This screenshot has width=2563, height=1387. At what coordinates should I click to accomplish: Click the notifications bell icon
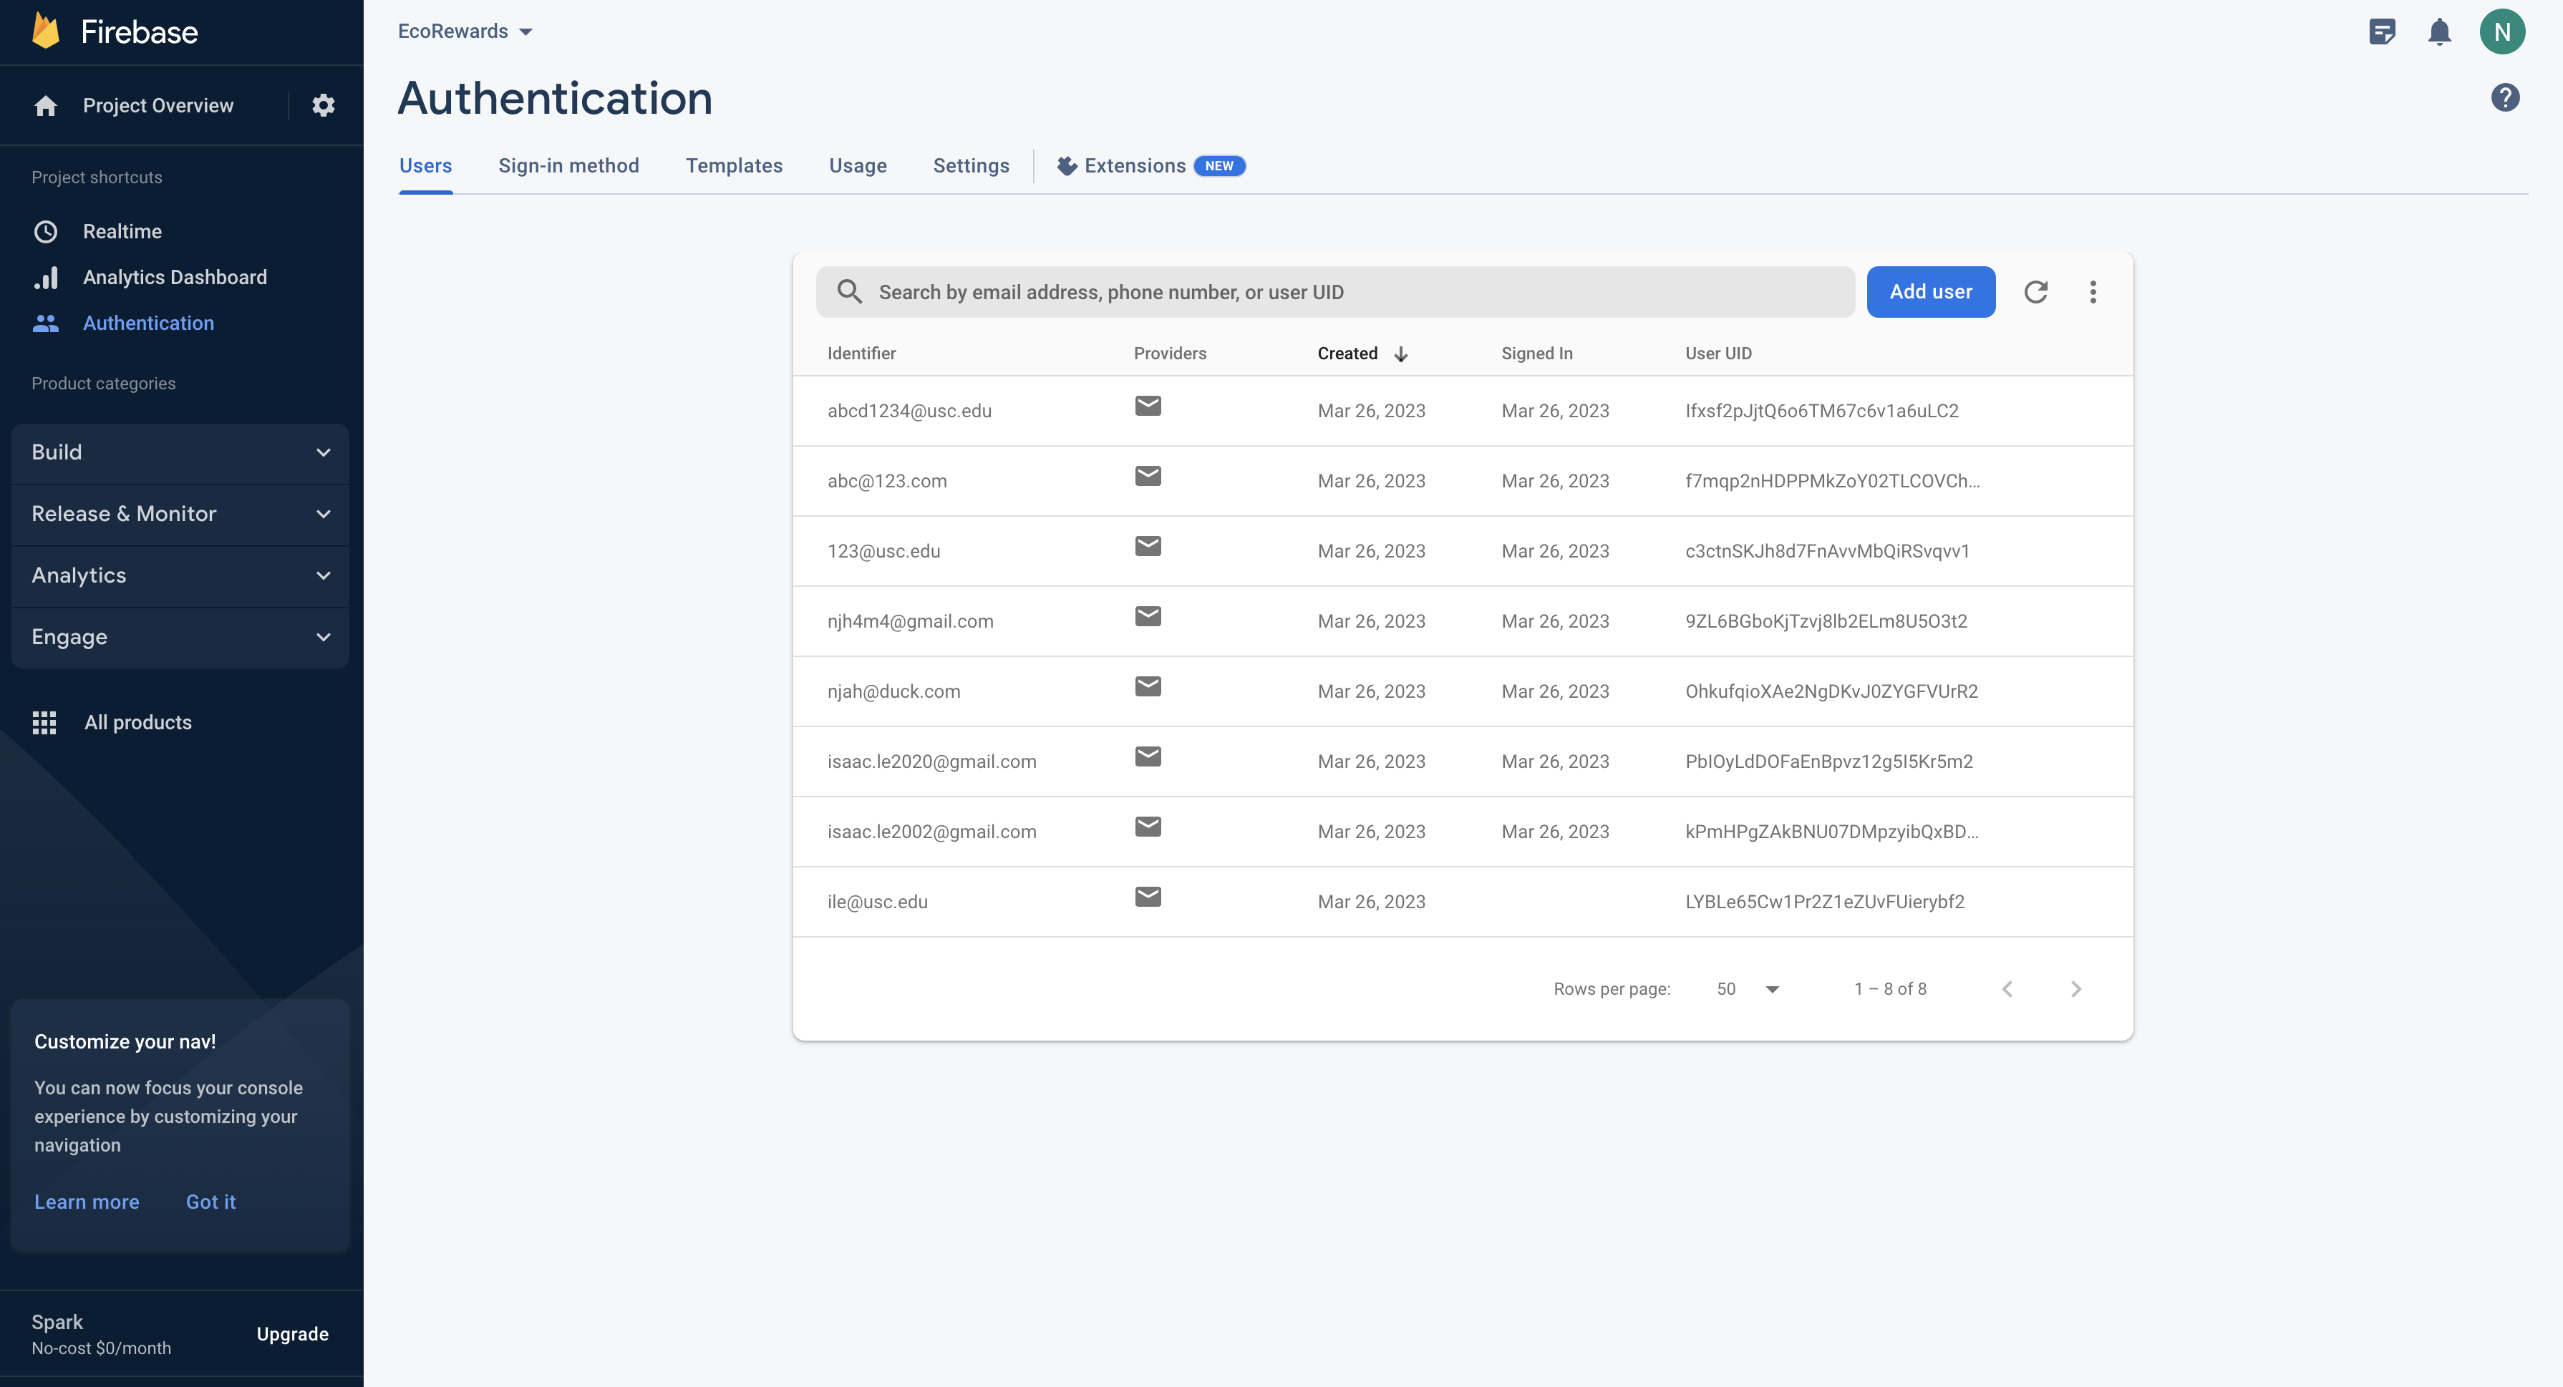tap(2438, 31)
